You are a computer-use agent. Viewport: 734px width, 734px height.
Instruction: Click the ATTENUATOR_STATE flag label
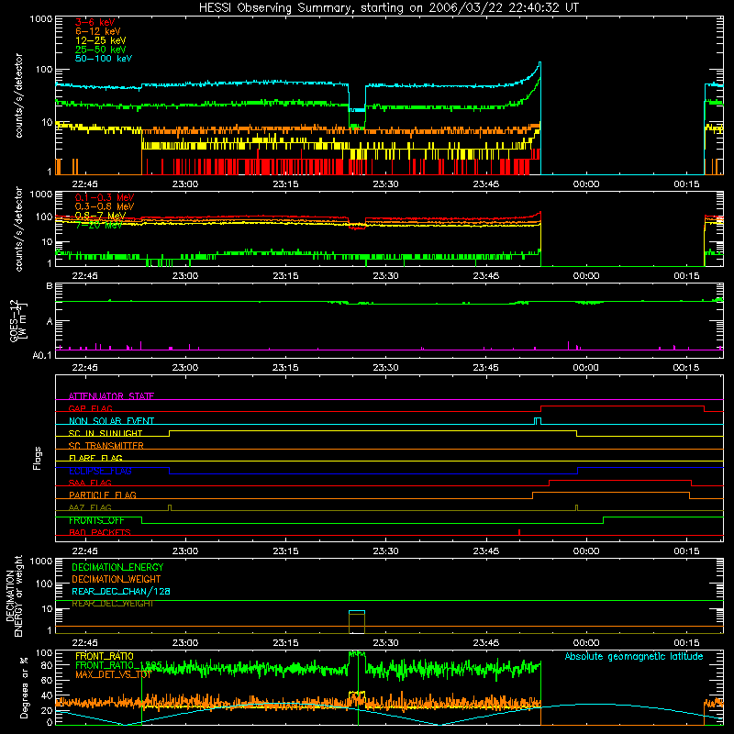pyautogui.click(x=111, y=396)
